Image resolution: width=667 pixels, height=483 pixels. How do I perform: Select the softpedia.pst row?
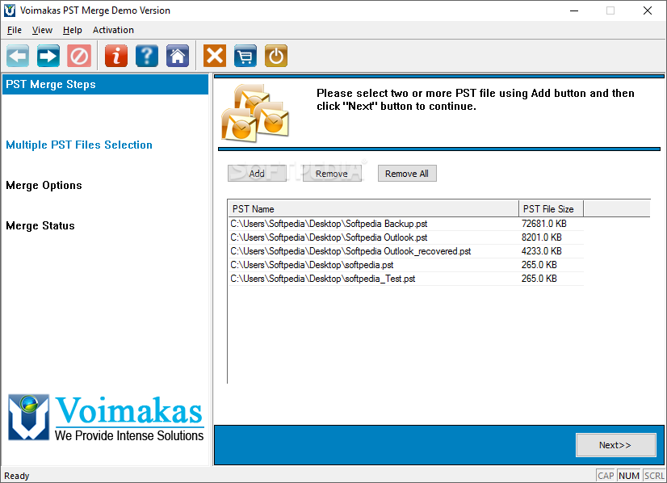click(x=406, y=265)
